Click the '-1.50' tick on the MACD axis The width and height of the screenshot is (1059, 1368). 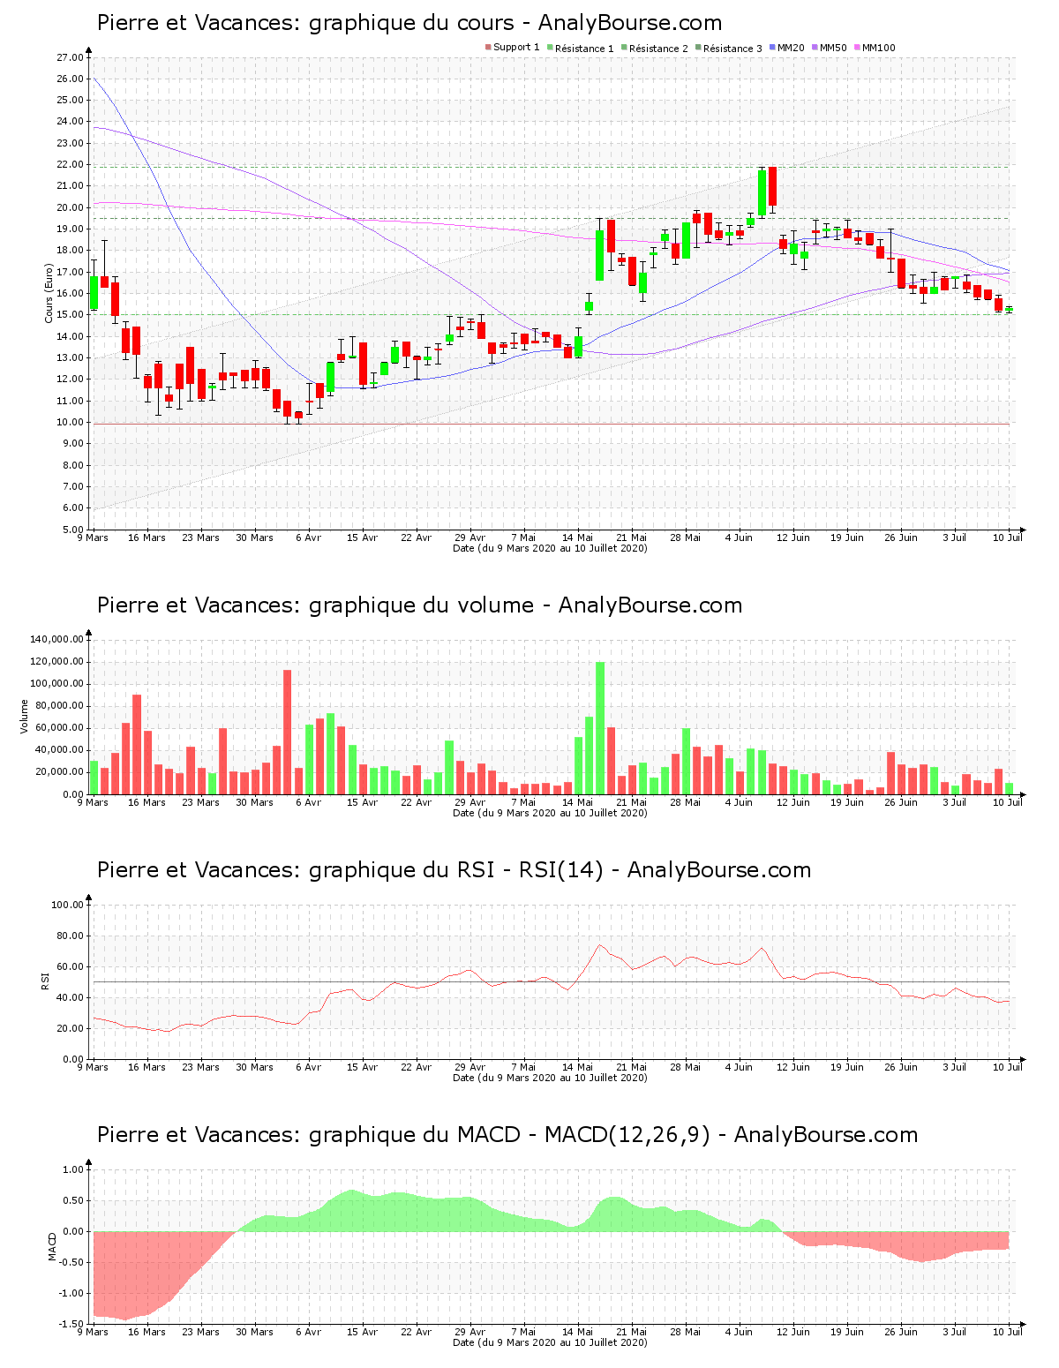click(x=71, y=1324)
